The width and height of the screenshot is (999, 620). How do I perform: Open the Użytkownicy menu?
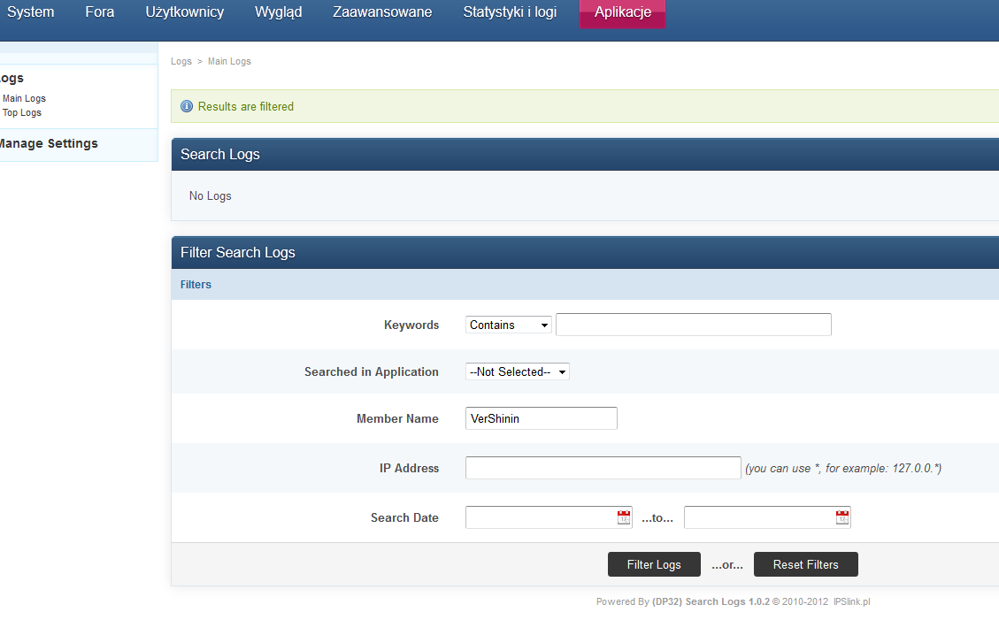(184, 12)
